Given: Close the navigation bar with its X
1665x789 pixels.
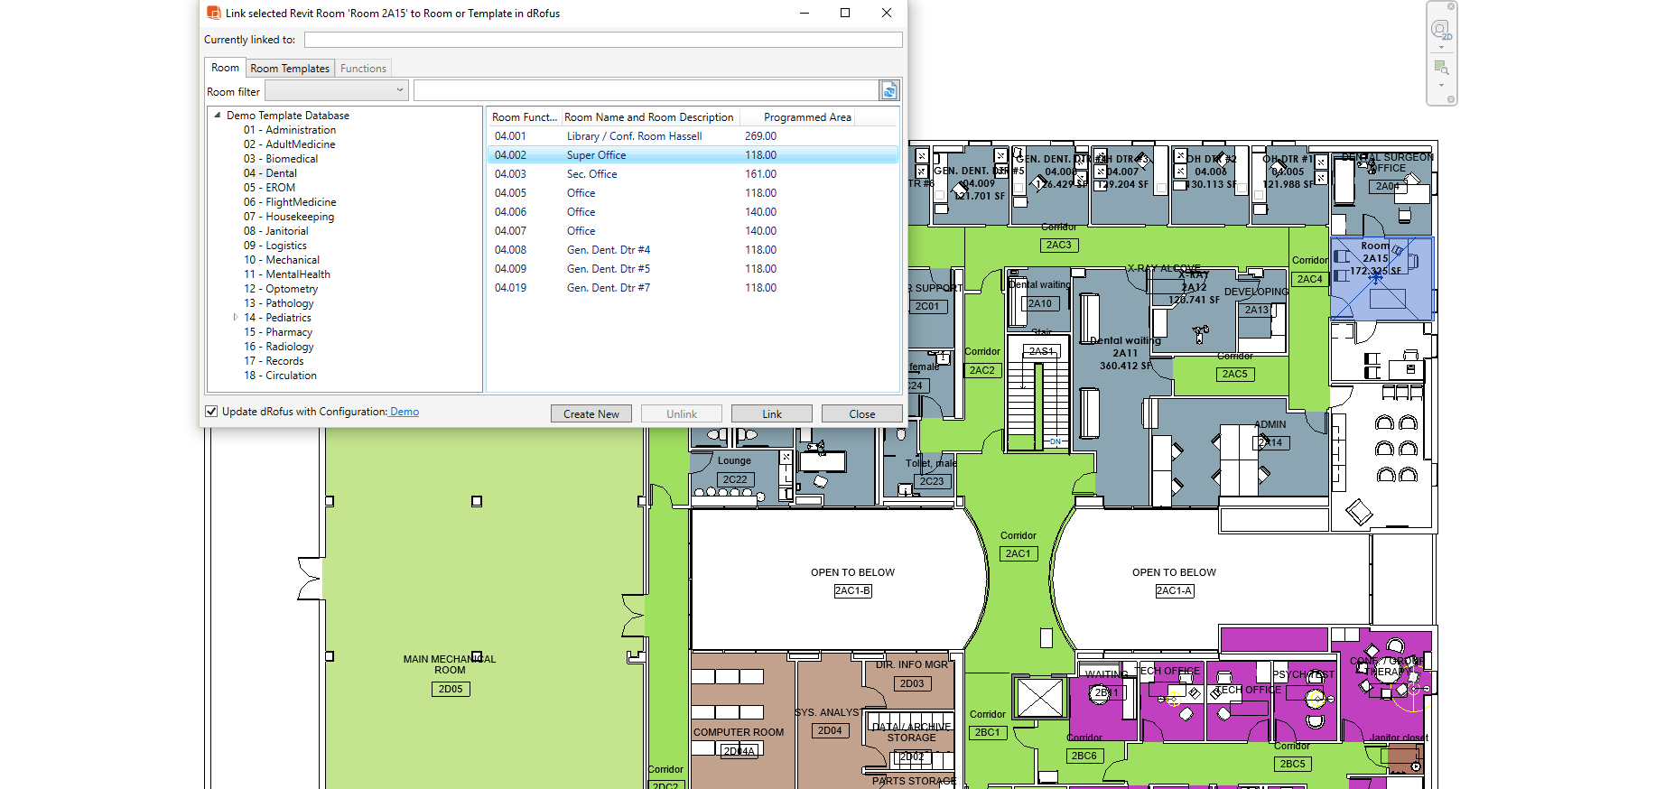Looking at the screenshot, I should [1451, 6].
